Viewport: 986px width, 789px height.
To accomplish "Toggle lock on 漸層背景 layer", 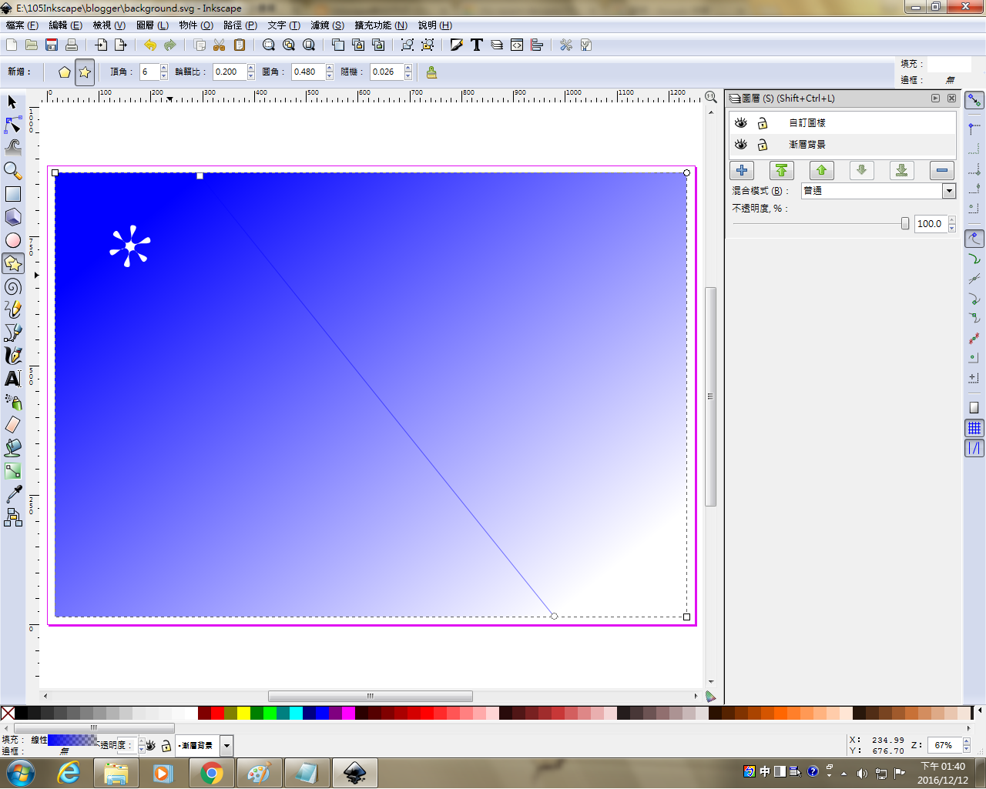I will [763, 145].
